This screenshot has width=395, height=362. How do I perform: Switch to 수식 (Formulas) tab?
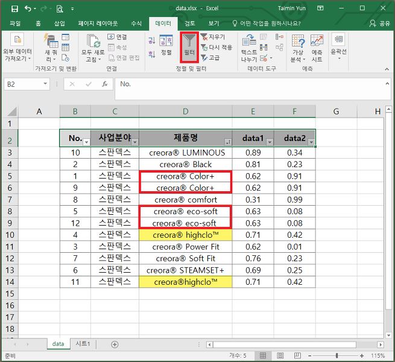[x=136, y=24]
